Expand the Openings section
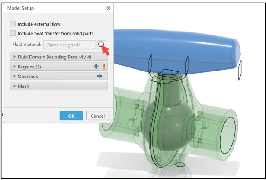This screenshot has height=180, width=266. (59, 76)
